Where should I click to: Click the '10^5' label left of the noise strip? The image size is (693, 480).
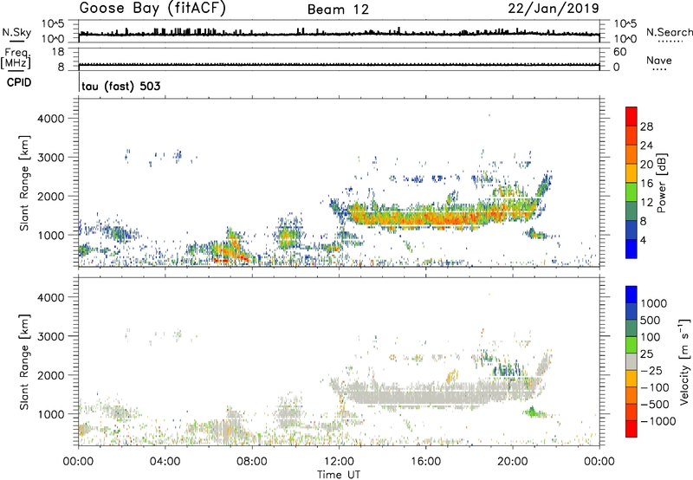[53, 24]
